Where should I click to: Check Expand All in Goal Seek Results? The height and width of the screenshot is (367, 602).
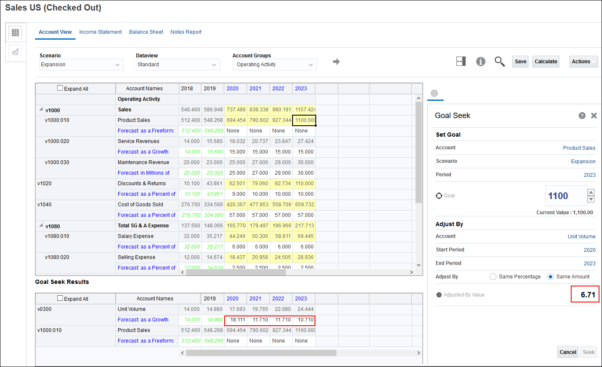[60, 299]
